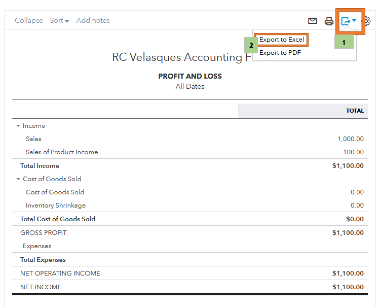Viewport: 378px width, 307px height.
Task: Open the report settings gear icon
Action: click(367, 21)
